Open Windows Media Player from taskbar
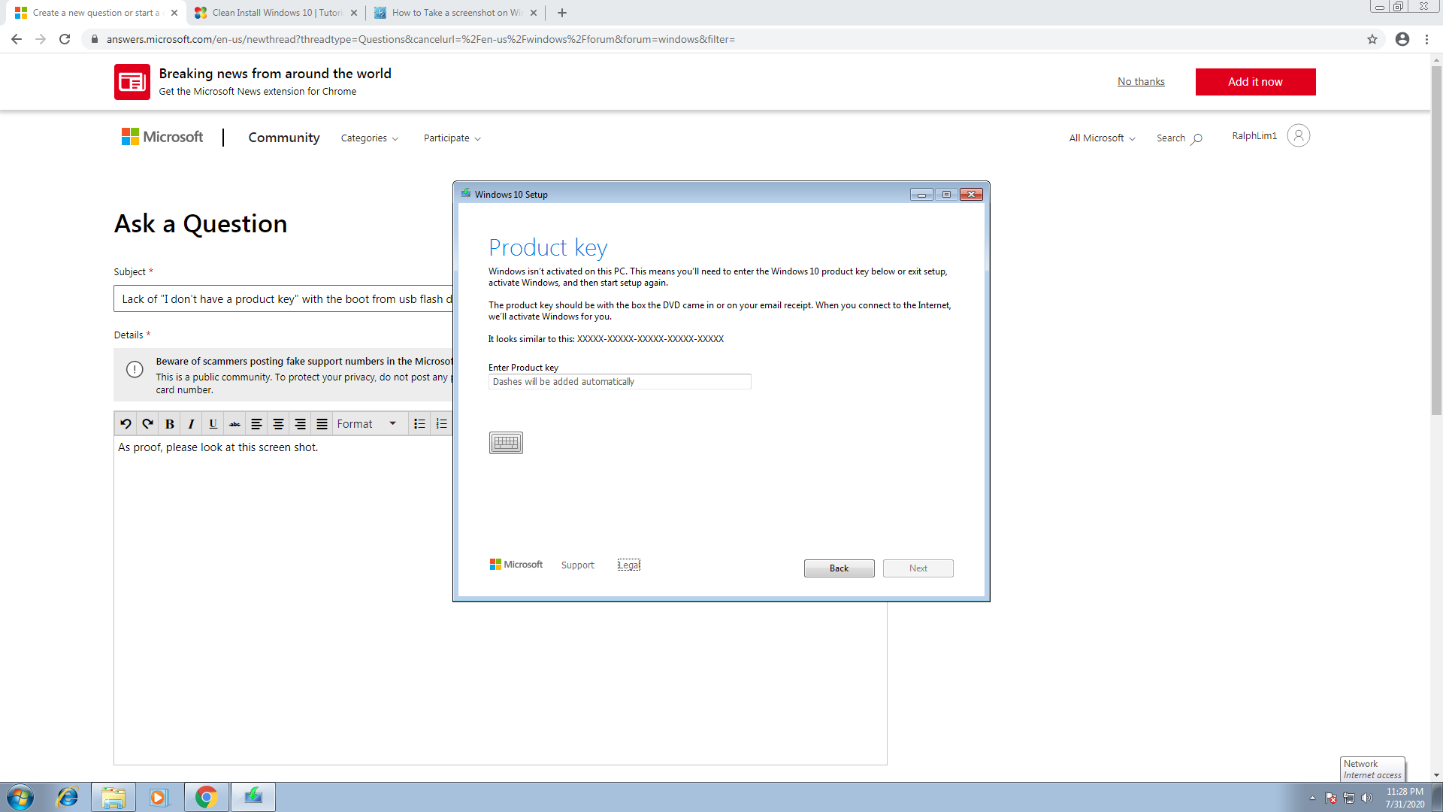 click(159, 797)
